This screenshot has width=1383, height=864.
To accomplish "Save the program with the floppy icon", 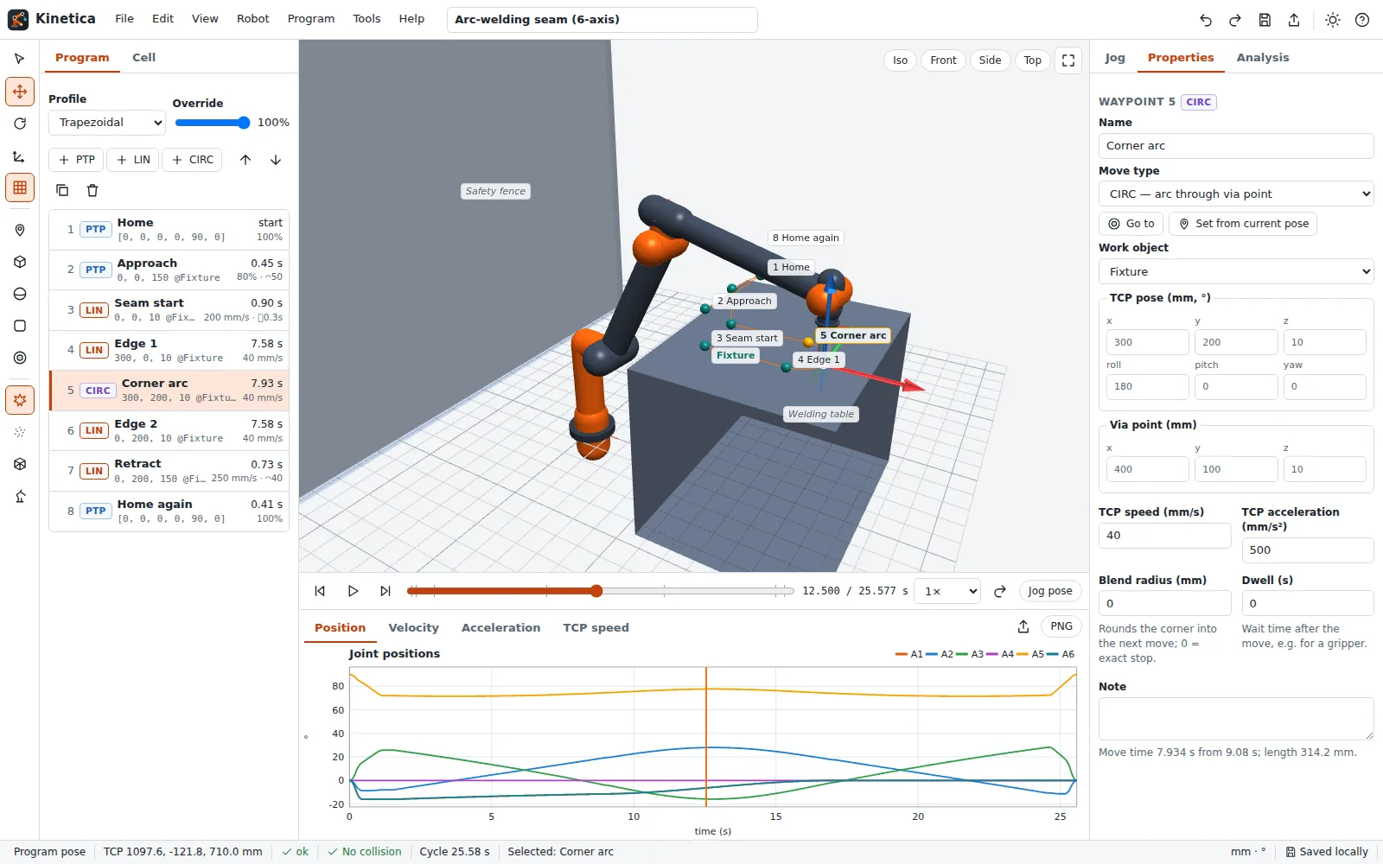I will pos(1265,20).
